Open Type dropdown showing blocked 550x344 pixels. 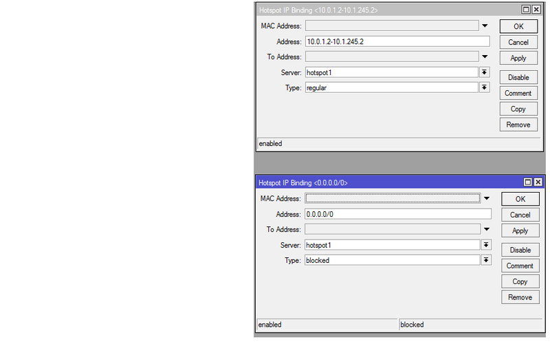[486, 260]
